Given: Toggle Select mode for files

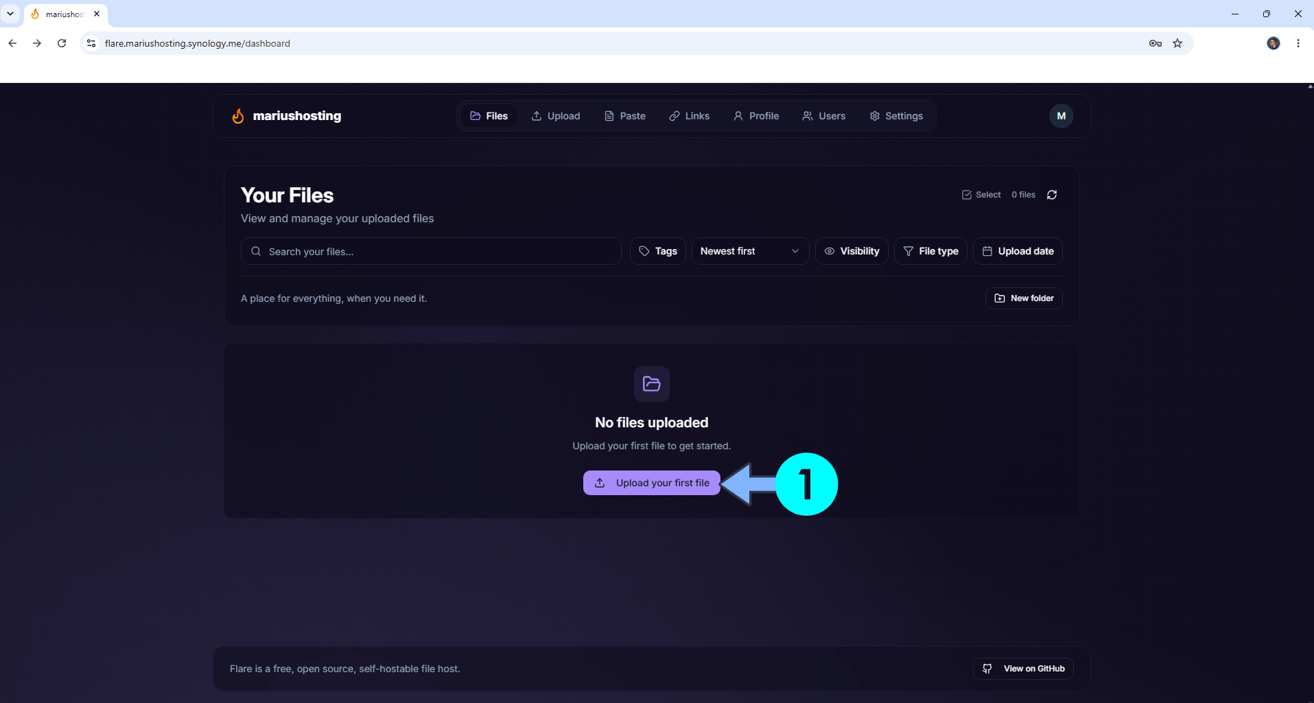Looking at the screenshot, I should pyautogui.click(x=981, y=195).
